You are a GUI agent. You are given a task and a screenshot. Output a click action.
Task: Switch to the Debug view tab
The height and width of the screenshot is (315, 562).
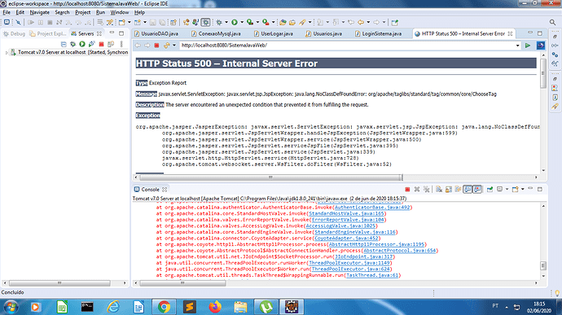[15, 33]
